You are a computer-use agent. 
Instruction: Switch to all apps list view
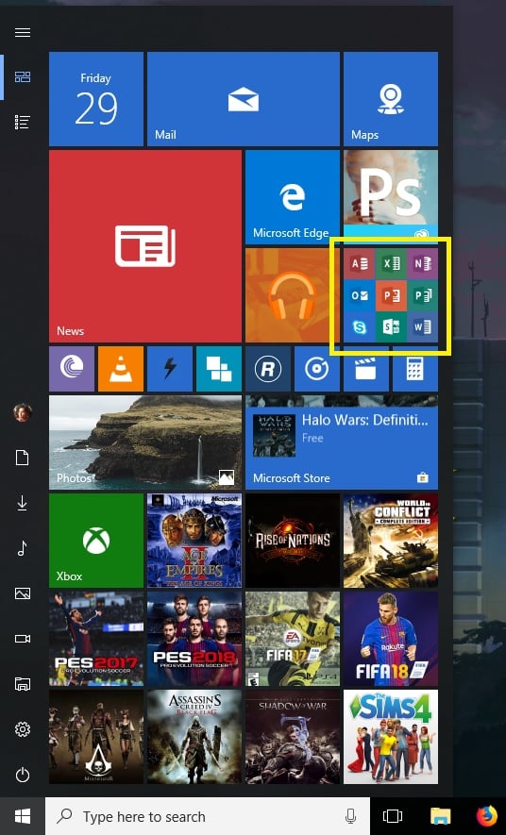[x=23, y=123]
